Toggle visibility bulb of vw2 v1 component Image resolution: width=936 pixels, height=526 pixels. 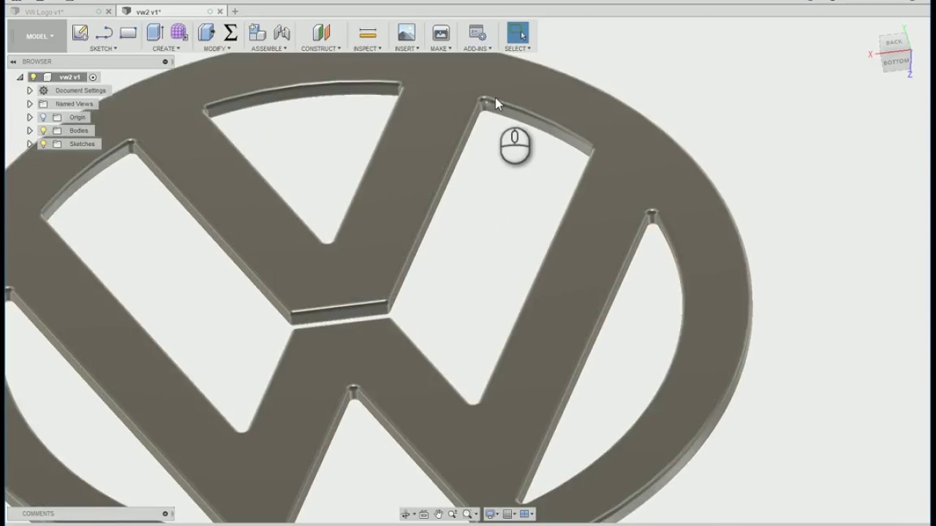coord(33,77)
